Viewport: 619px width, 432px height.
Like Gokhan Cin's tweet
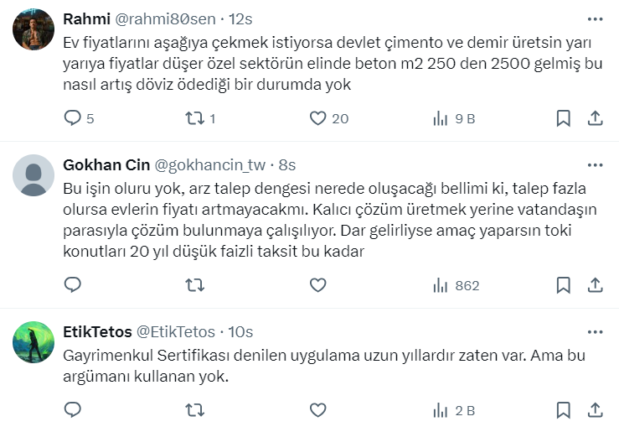(x=317, y=285)
